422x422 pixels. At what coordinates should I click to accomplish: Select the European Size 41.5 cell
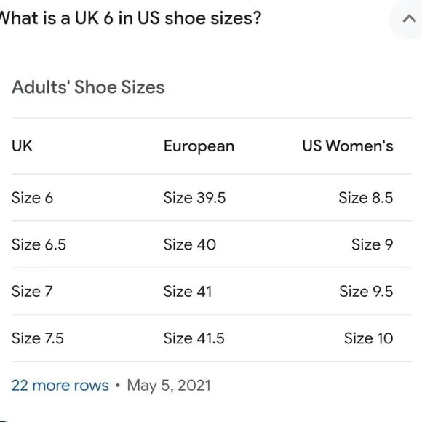(x=194, y=338)
